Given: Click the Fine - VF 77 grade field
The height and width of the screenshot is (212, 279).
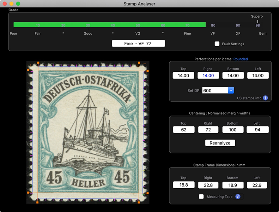Looking at the screenshot, I should click(138, 43).
